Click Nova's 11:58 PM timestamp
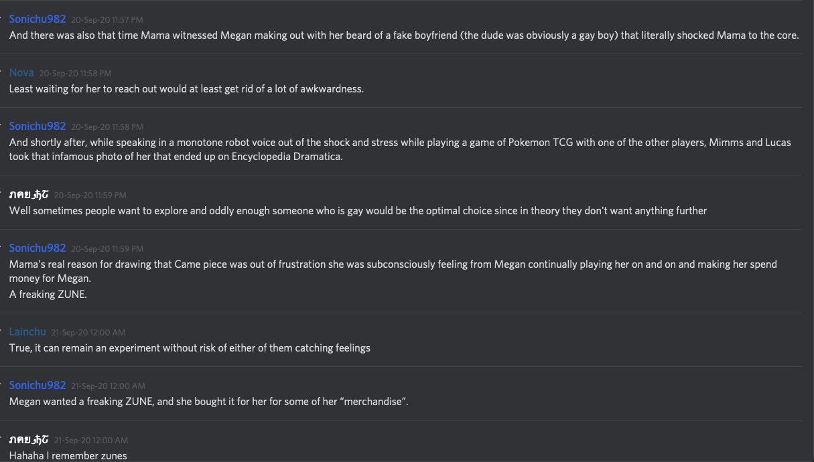The width and height of the screenshot is (814, 462). coord(75,73)
